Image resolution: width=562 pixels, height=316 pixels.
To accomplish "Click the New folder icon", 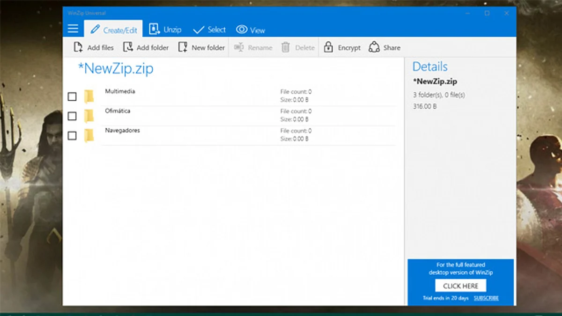I will [x=183, y=47].
